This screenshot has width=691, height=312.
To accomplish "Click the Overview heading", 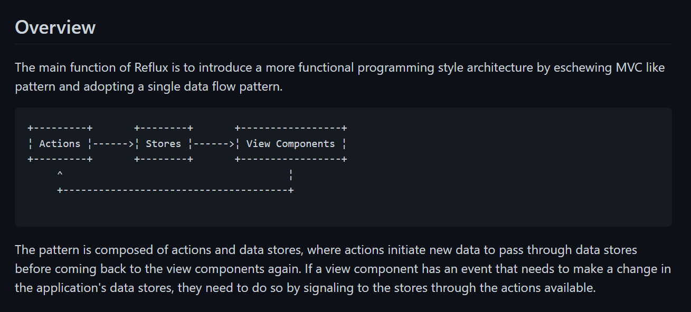I will pyautogui.click(x=55, y=27).
